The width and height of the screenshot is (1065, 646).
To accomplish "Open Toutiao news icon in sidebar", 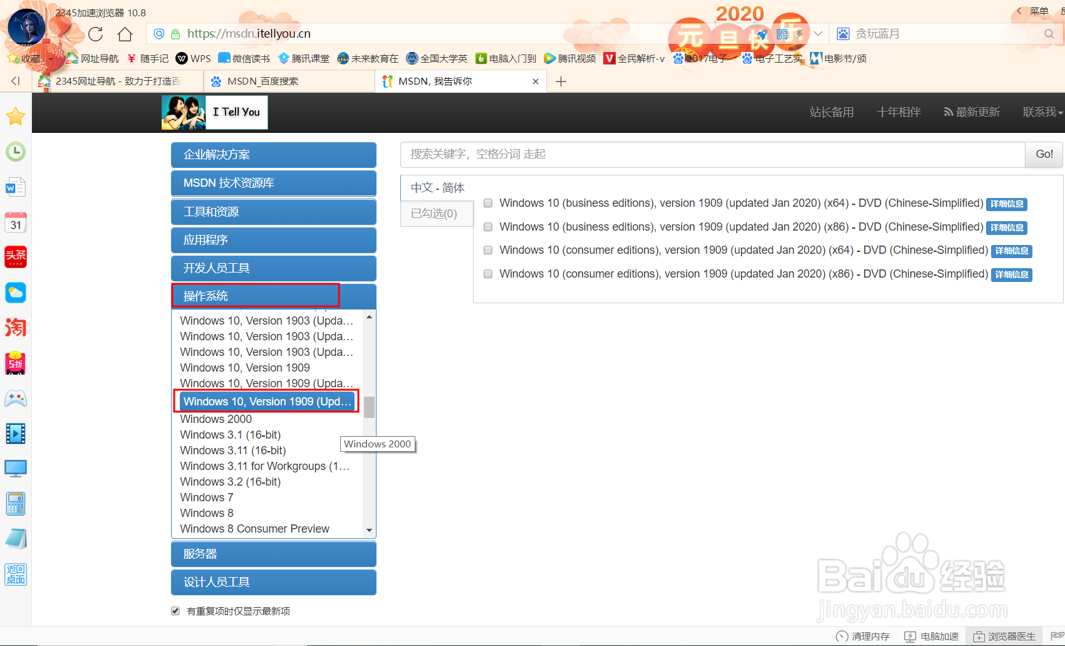I will point(16,257).
